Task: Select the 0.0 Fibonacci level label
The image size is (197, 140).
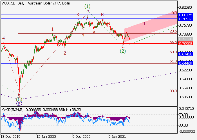Action: 174,13
